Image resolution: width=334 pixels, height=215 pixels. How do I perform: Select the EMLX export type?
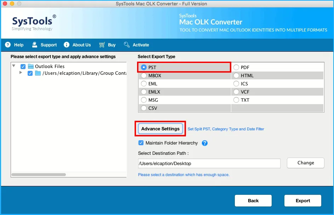click(144, 92)
